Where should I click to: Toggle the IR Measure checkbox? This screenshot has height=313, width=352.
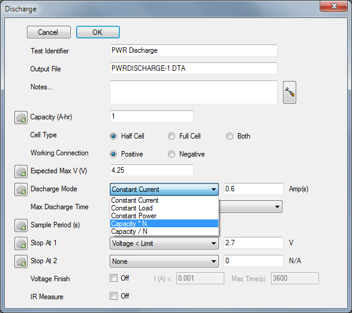click(113, 296)
